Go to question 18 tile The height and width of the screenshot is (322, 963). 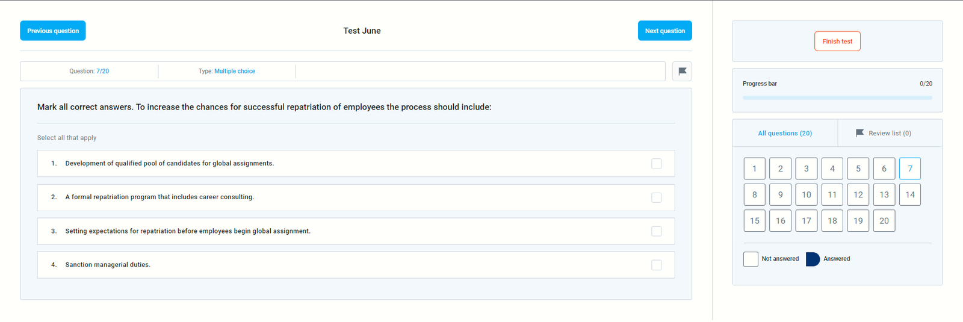[x=832, y=221]
